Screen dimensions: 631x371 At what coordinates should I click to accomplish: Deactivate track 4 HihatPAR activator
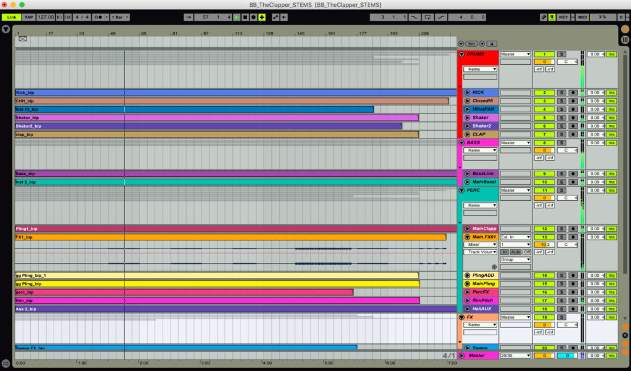544,110
